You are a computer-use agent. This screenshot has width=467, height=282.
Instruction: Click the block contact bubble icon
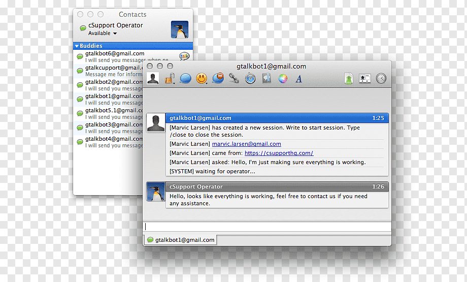click(218, 78)
